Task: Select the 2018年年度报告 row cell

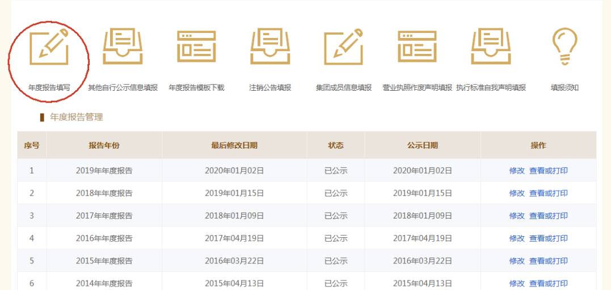Action: click(104, 194)
